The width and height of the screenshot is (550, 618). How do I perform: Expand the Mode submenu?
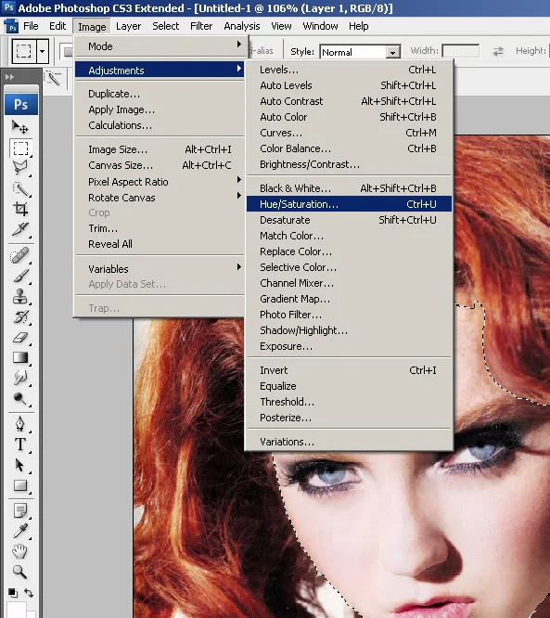click(x=160, y=46)
